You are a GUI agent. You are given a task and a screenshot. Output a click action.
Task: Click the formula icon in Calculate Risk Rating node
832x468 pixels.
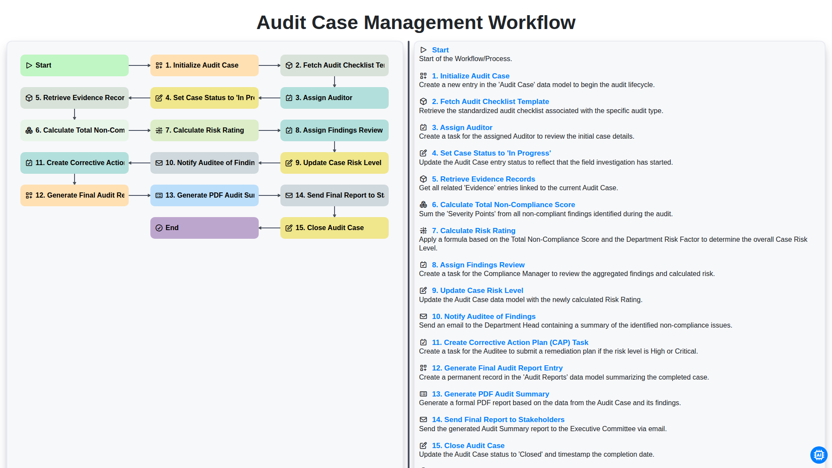159,130
